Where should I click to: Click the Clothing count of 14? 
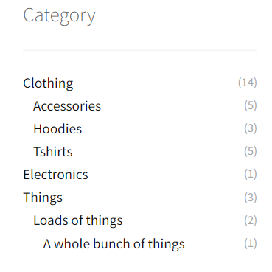click(x=248, y=83)
